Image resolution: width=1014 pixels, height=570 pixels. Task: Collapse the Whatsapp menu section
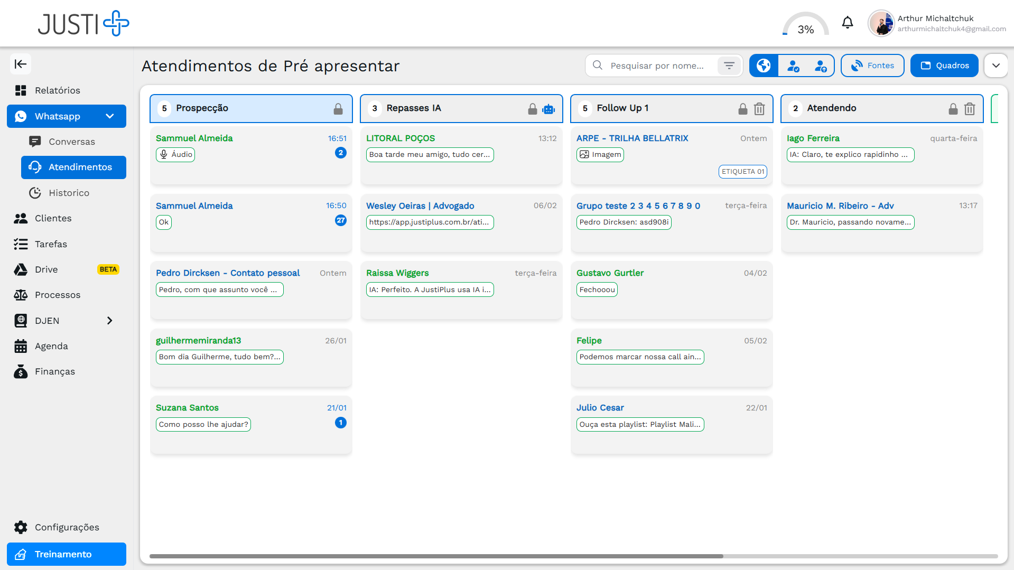[x=109, y=116]
